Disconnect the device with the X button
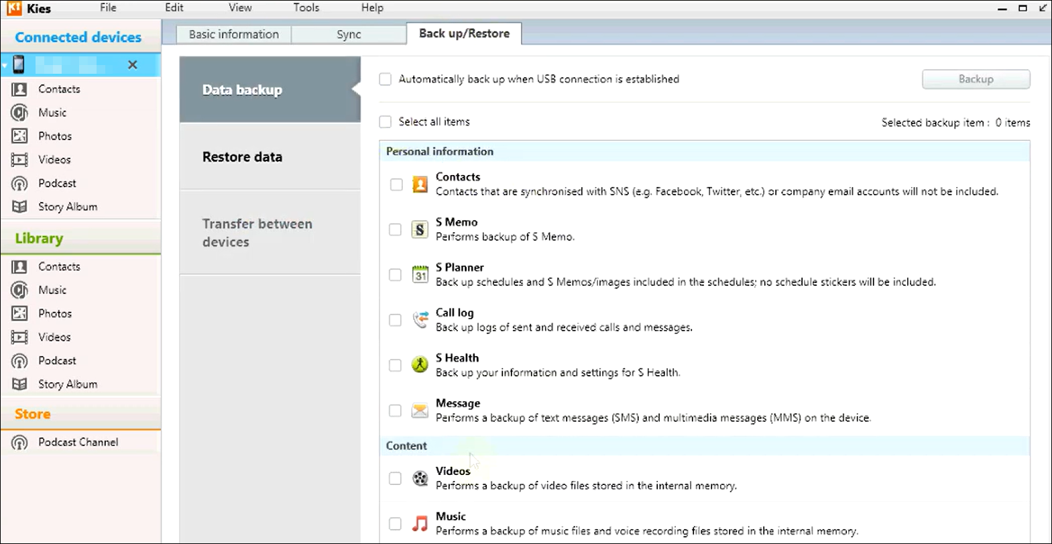 point(133,65)
